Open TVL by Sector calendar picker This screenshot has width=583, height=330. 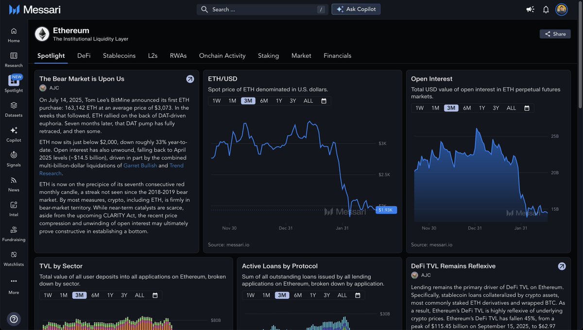[155, 295]
